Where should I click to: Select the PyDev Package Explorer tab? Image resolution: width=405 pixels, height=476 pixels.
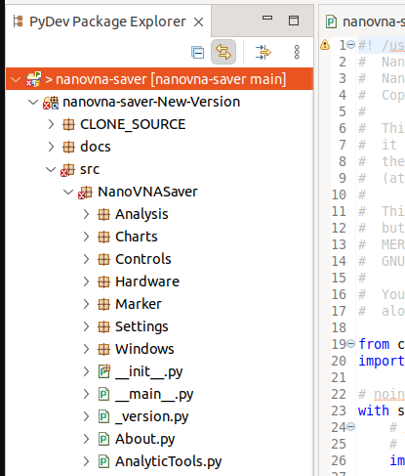click(107, 22)
